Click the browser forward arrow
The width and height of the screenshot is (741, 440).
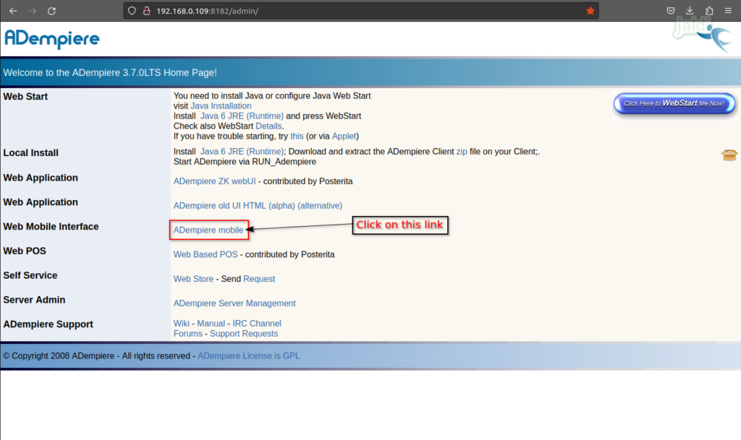point(32,11)
